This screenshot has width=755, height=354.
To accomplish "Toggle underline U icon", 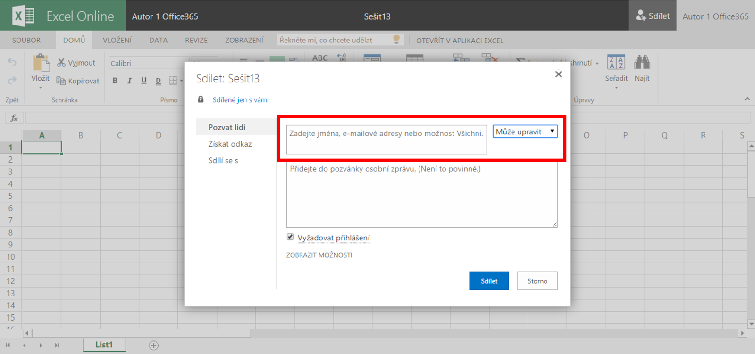I will 144,81.
